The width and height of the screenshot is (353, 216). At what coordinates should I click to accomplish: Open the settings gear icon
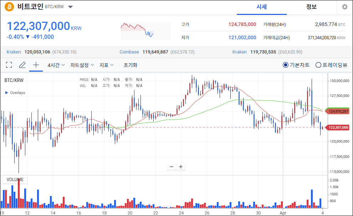345,7
